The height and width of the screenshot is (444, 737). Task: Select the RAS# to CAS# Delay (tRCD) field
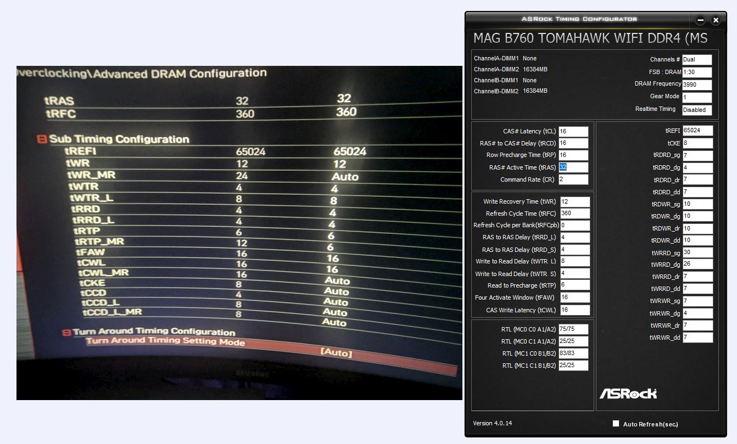(x=573, y=143)
